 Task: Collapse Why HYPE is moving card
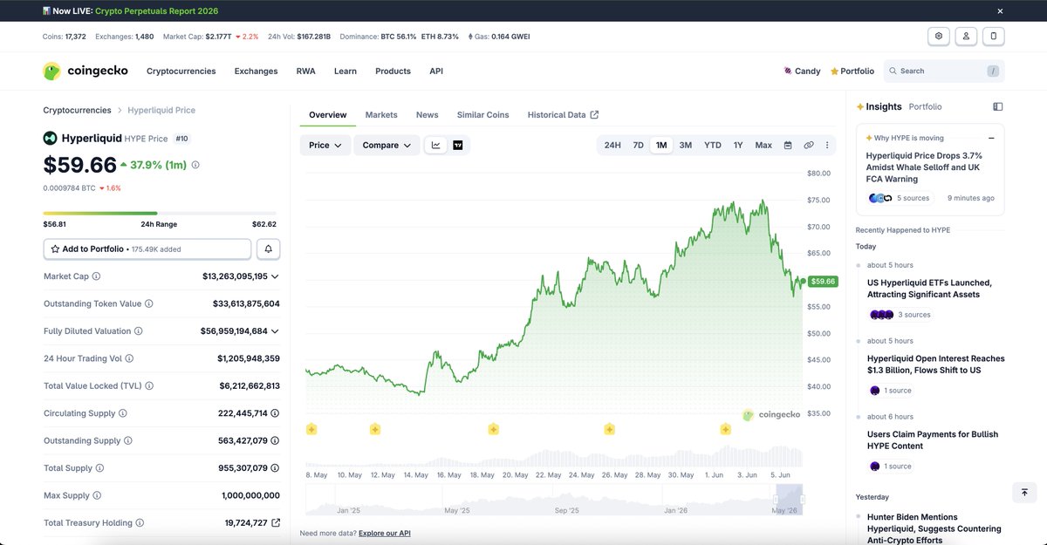pyautogui.click(x=991, y=138)
